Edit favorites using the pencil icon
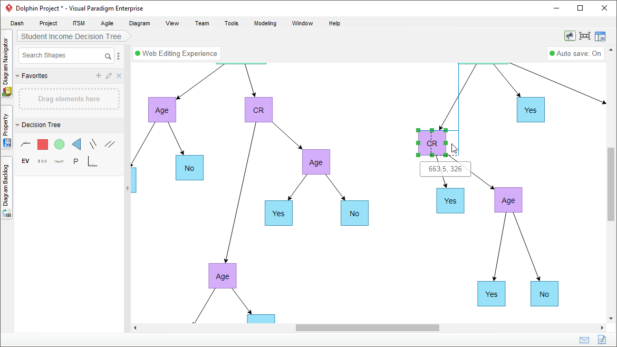The width and height of the screenshot is (617, 347). 109,75
